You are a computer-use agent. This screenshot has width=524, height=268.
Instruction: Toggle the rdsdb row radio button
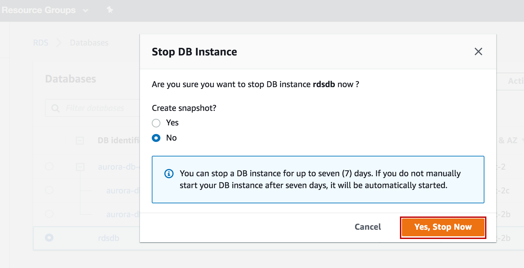(x=49, y=238)
